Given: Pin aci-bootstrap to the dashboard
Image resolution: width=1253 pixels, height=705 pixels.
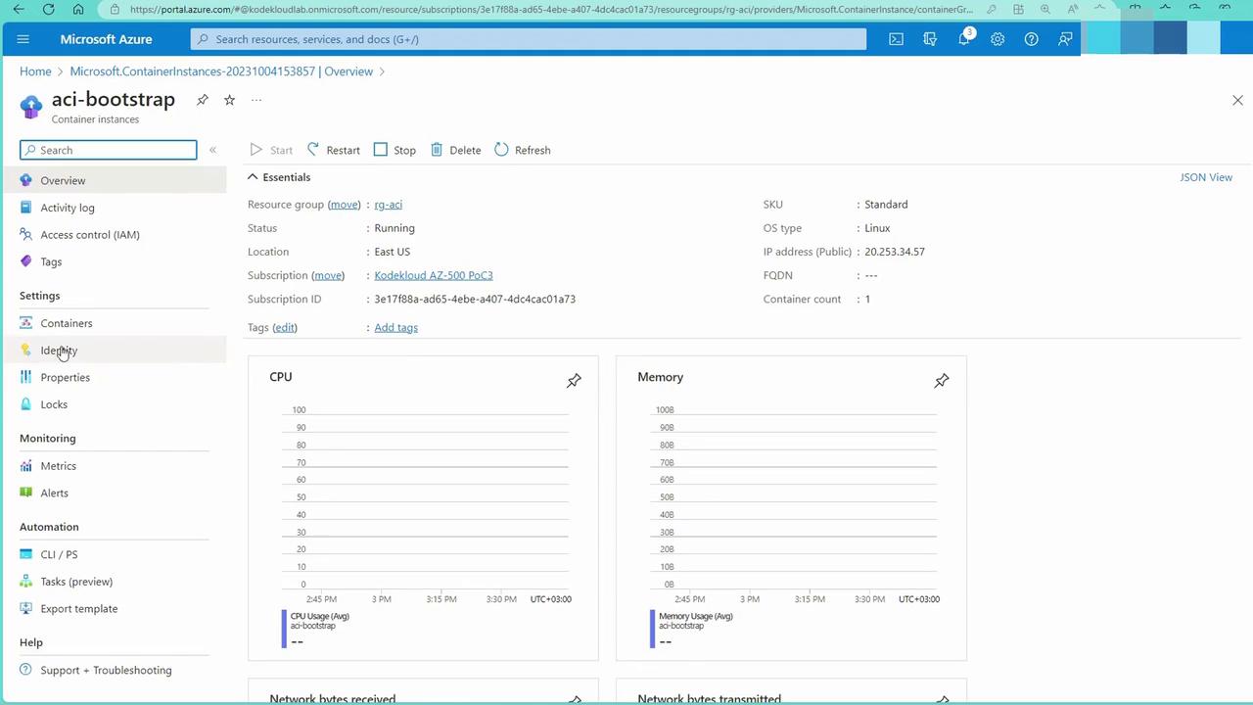Looking at the screenshot, I should (203, 100).
